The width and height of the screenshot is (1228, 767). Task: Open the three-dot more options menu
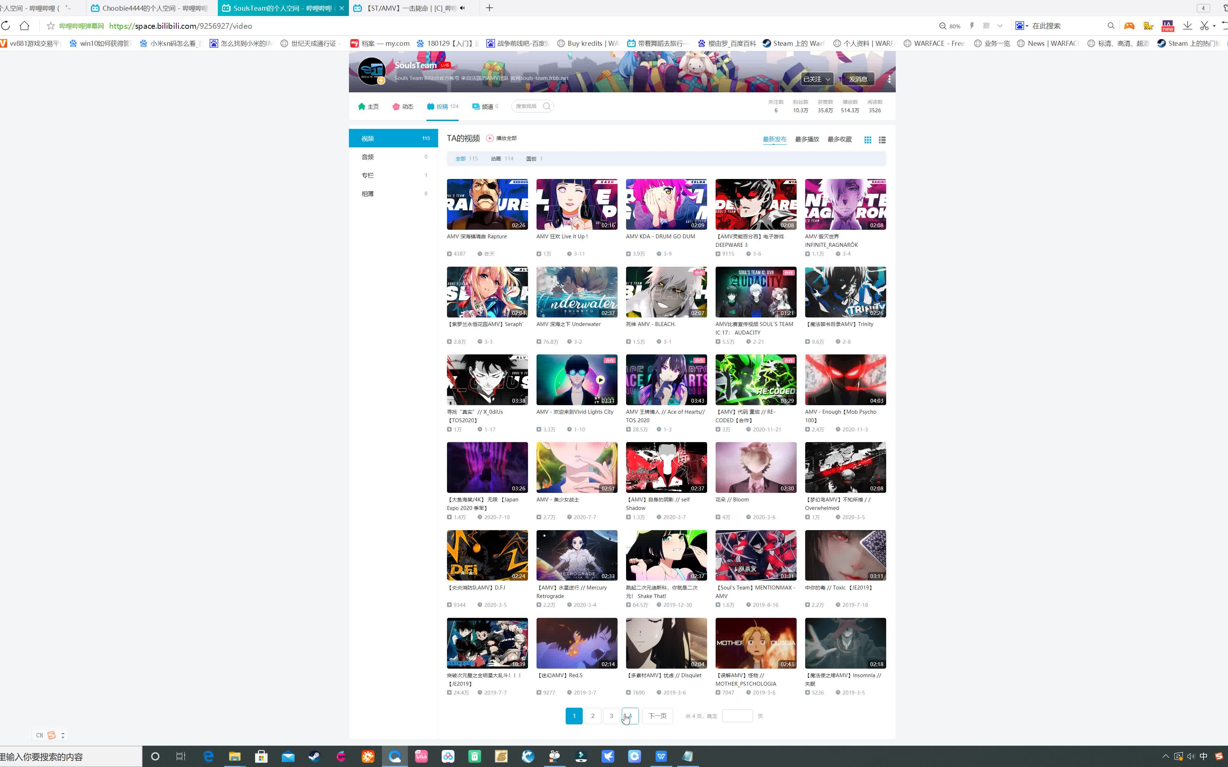pos(889,78)
